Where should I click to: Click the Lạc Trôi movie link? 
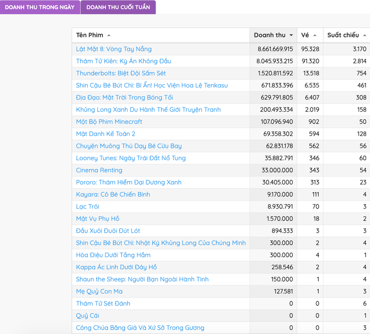pyautogui.click(x=88, y=207)
